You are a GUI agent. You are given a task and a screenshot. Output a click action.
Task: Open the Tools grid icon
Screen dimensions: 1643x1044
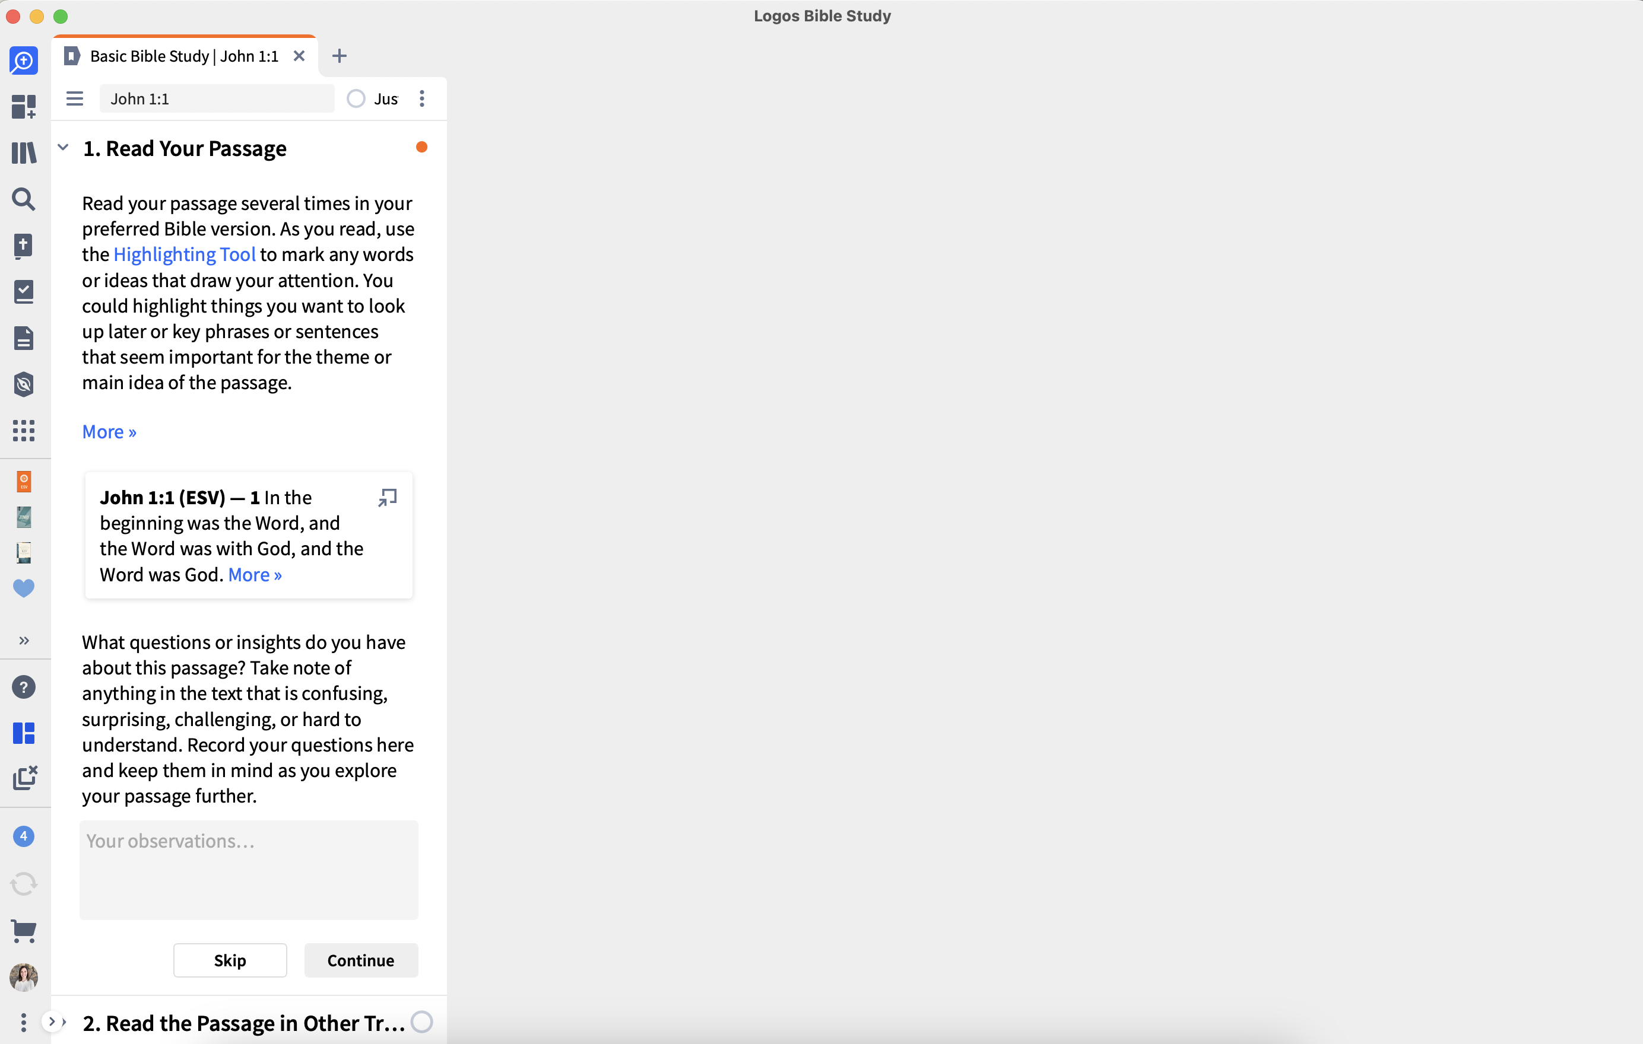[24, 430]
